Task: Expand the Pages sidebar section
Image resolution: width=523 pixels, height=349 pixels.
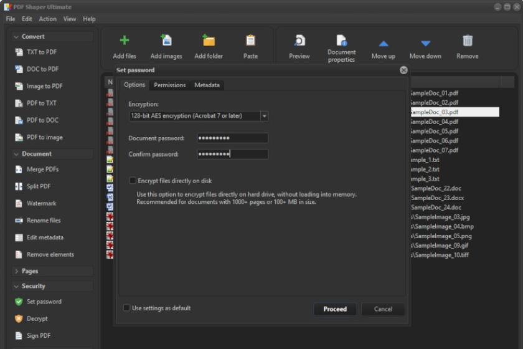Action: [16, 271]
